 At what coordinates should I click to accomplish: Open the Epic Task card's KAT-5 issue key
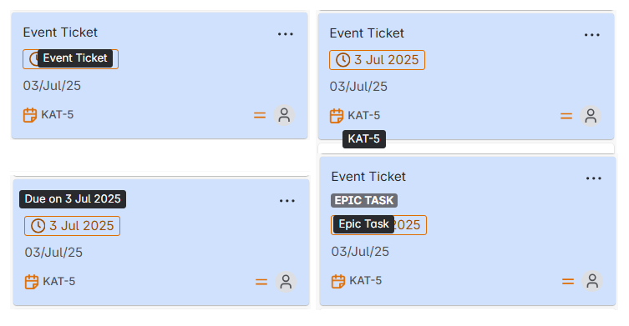[365, 280]
